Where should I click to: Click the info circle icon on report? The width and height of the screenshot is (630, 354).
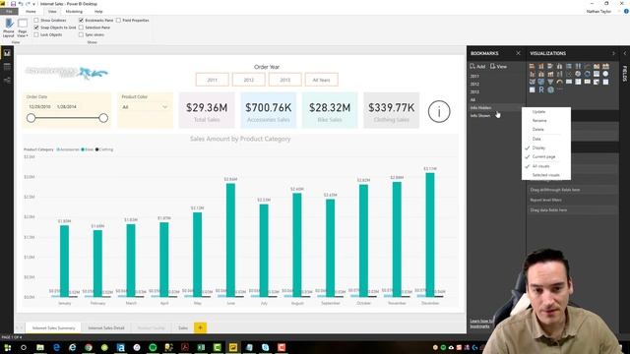click(x=439, y=111)
